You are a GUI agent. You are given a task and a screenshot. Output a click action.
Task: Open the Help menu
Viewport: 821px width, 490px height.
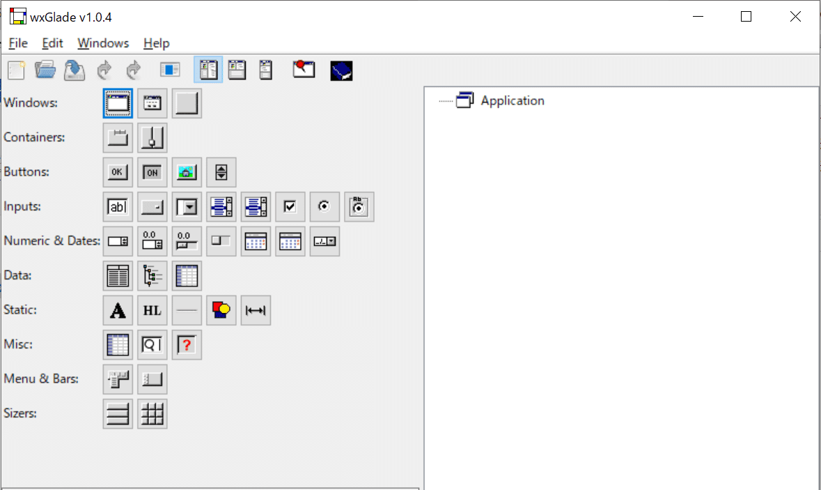coord(157,43)
